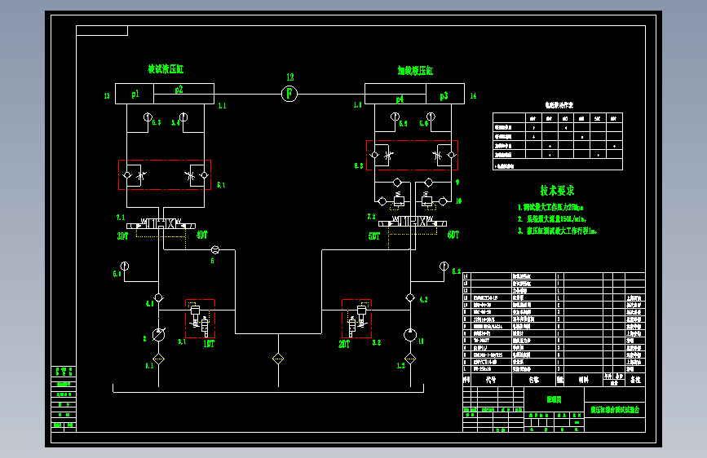707x458 pixels.
Task: Click the check valve symbol next to label 10
Action: (443, 201)
